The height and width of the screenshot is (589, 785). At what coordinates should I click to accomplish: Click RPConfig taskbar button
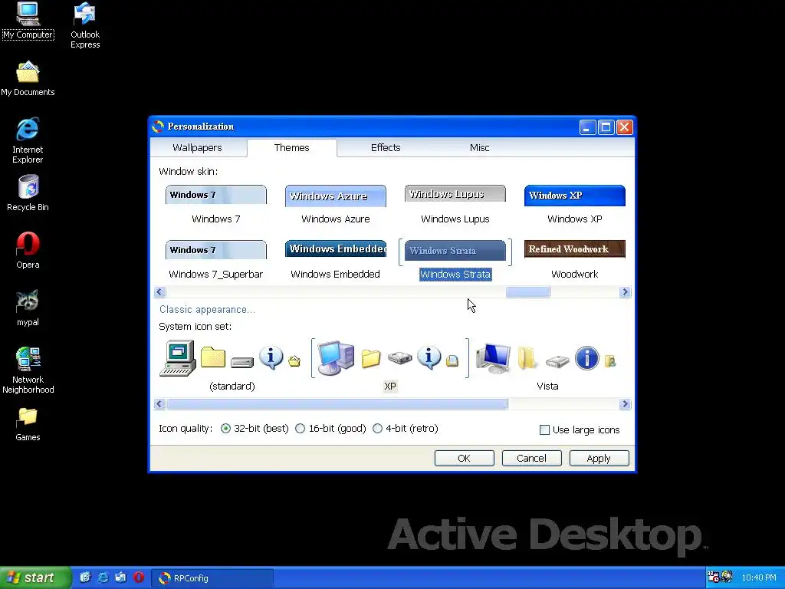[x=213, y=578]
